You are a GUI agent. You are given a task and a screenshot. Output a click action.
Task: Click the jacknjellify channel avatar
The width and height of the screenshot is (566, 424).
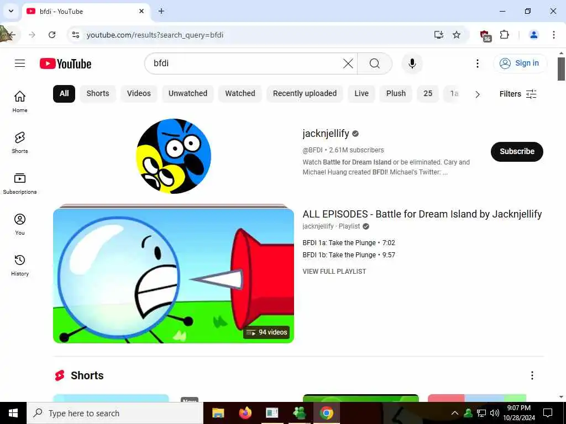(x=174, y=156)
